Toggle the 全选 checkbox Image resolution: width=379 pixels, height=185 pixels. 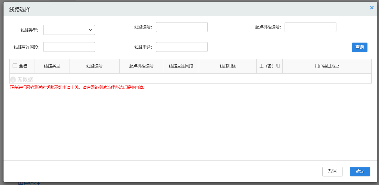(15, 66)
